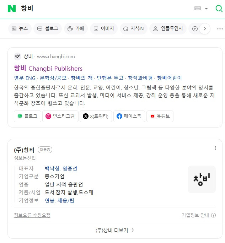Viewport: 225px width, 243px height.
Task: Open Changbi's 페이스북 page
Action: click(129, 116)
